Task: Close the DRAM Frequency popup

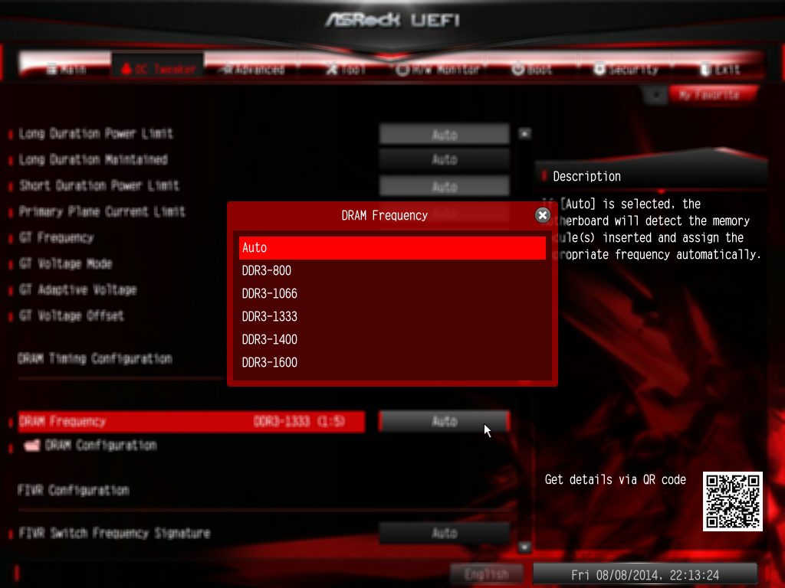Action: click(542, 215)
